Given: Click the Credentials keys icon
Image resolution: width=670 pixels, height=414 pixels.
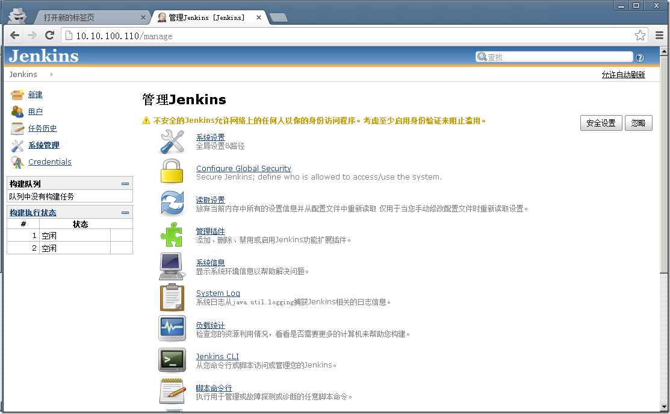Looking at the screenshot, I should pos(17,162).
